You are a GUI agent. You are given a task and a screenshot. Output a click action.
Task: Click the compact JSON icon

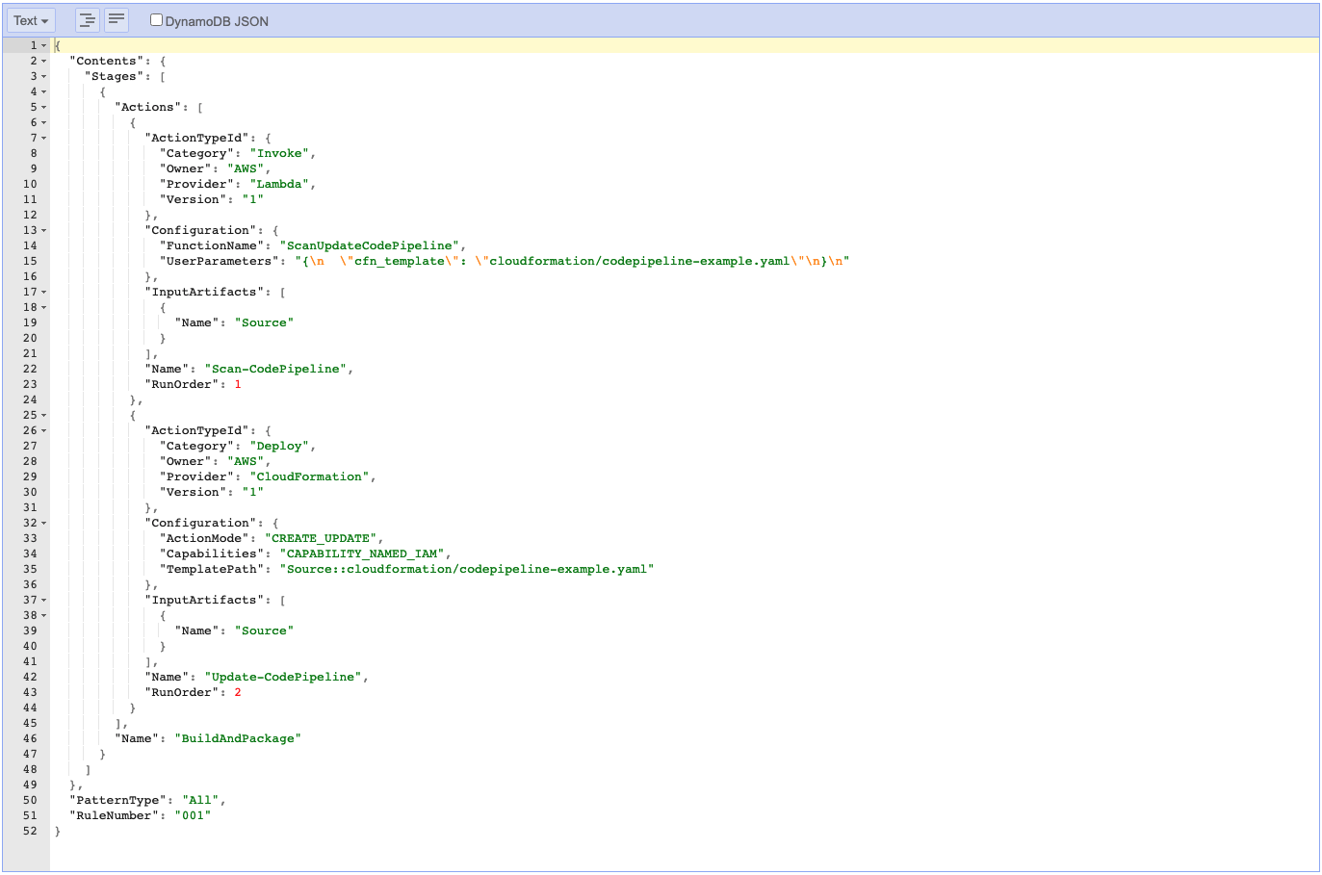(x=117, y=20)
